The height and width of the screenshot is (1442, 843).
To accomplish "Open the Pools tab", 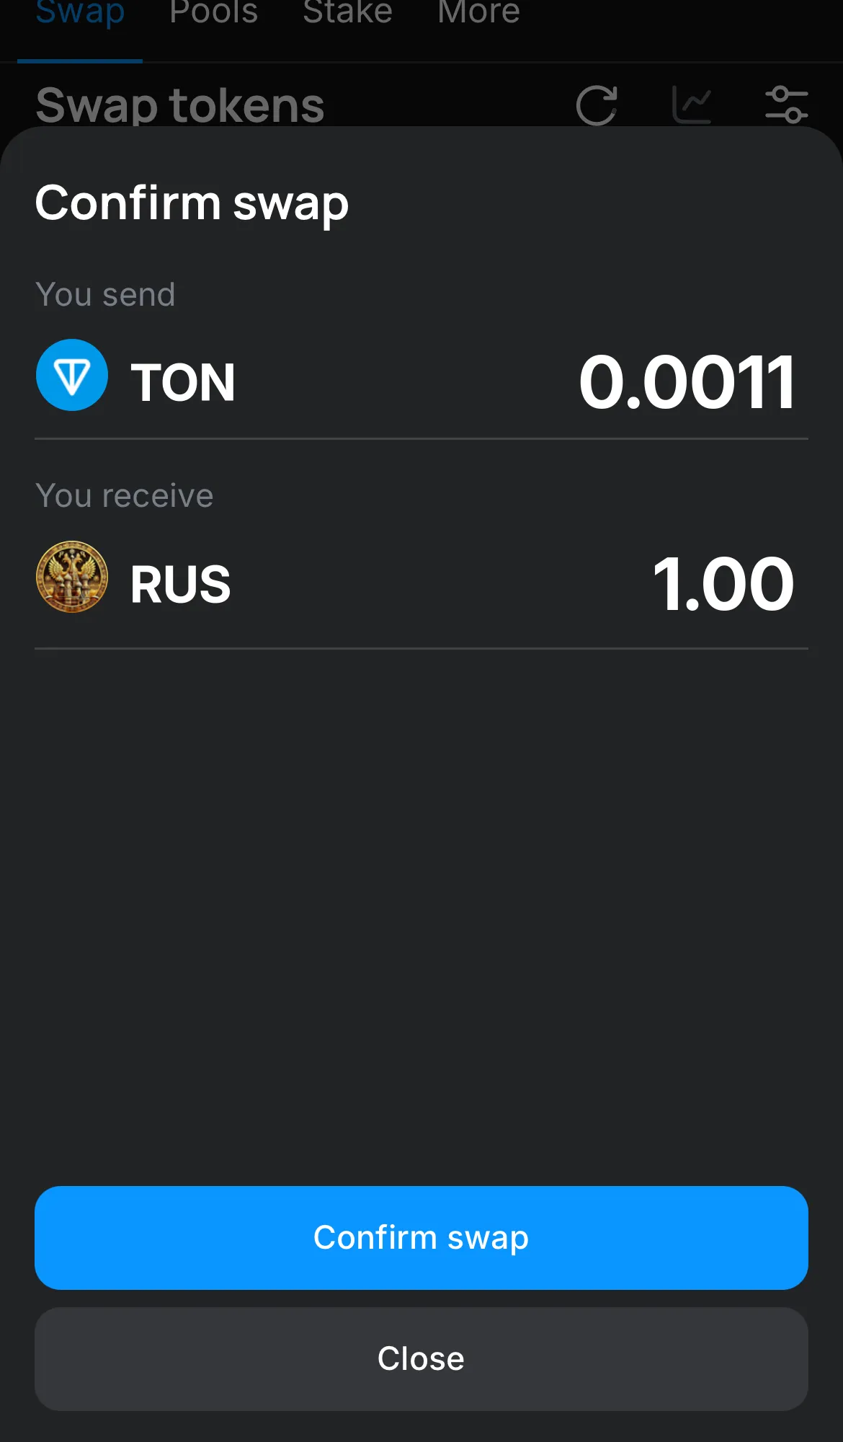I will (213, 13).
